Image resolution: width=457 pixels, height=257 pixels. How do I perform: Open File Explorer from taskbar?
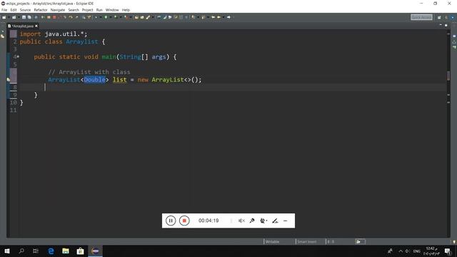click(x=66, y=251)
